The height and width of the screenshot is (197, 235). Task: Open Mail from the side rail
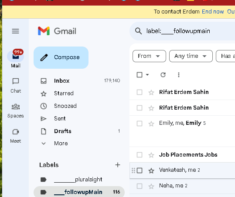point(16,59)
